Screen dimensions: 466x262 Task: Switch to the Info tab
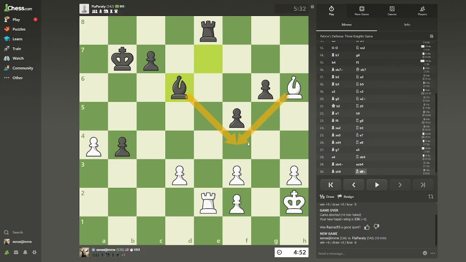[x=407, y=25]
